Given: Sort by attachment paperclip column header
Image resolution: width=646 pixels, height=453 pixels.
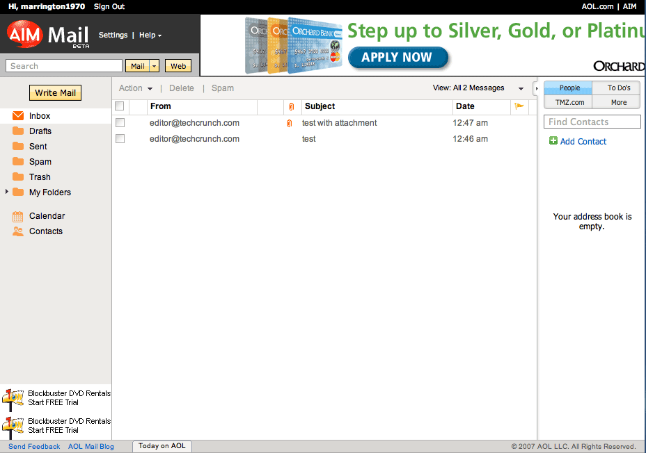Looking at the screenshot, I should coord(291,107).
